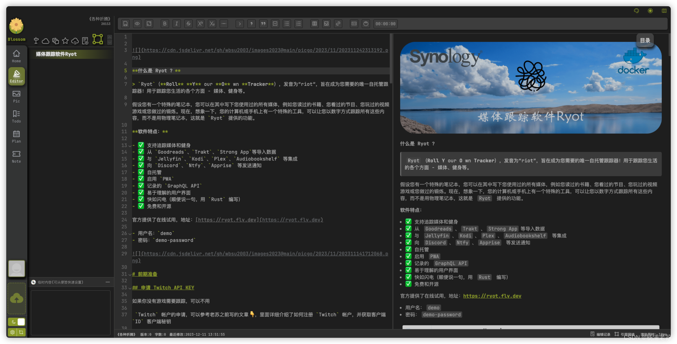Insert inline code with the single quote icon

252,24
